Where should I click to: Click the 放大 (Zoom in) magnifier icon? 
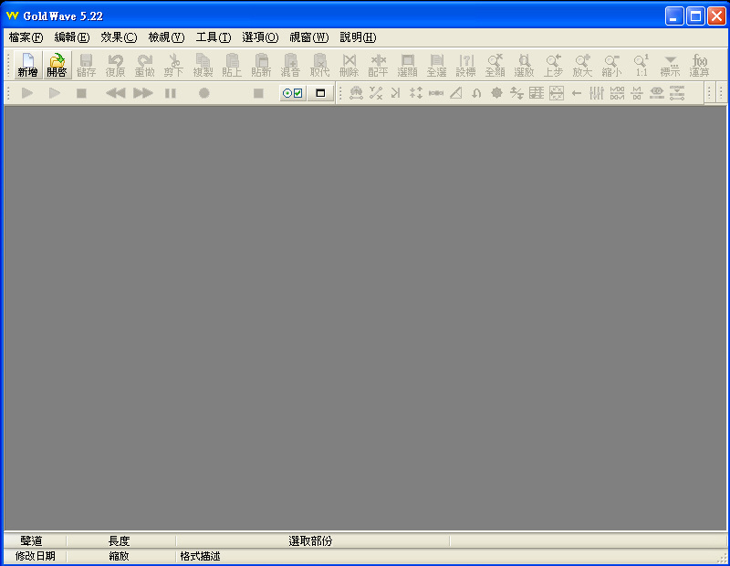pyautogui.click(x=582, y=65)
